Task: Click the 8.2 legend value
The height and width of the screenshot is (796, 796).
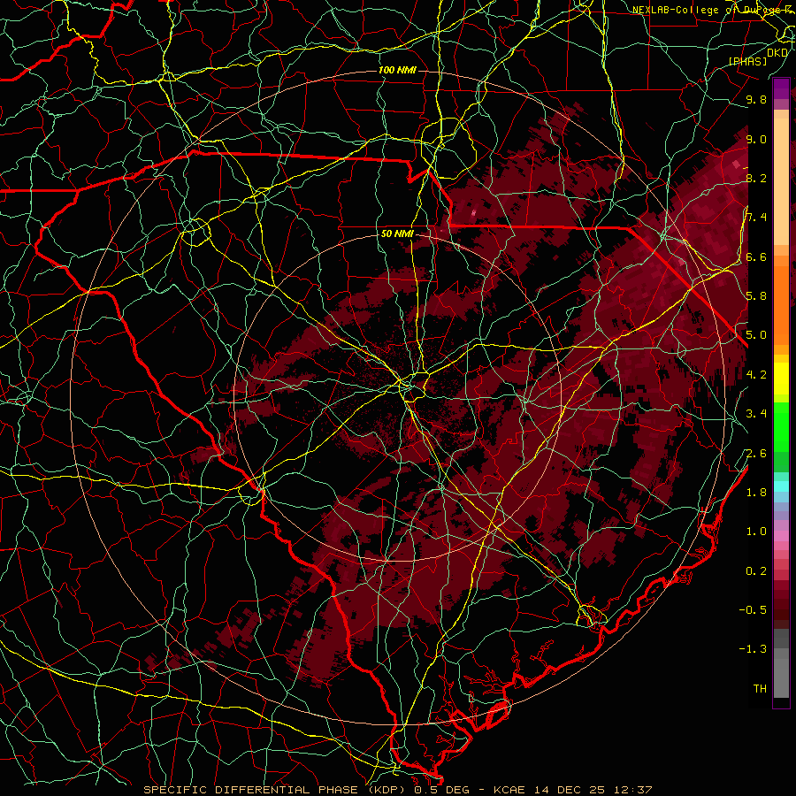Action: click(x=756, y=178)
